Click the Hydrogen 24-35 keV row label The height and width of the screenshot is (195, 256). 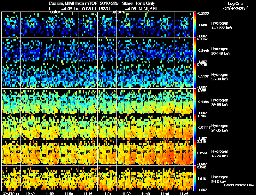click(220, 128)
